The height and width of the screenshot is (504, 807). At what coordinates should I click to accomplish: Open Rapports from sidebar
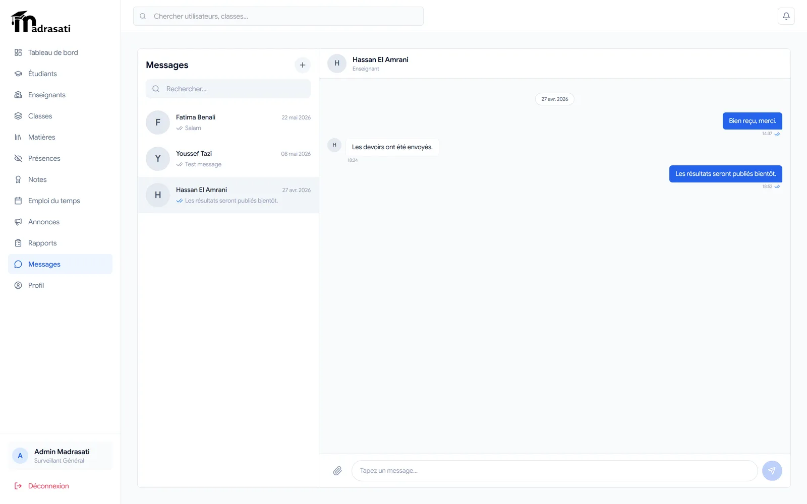pos(60,243)
